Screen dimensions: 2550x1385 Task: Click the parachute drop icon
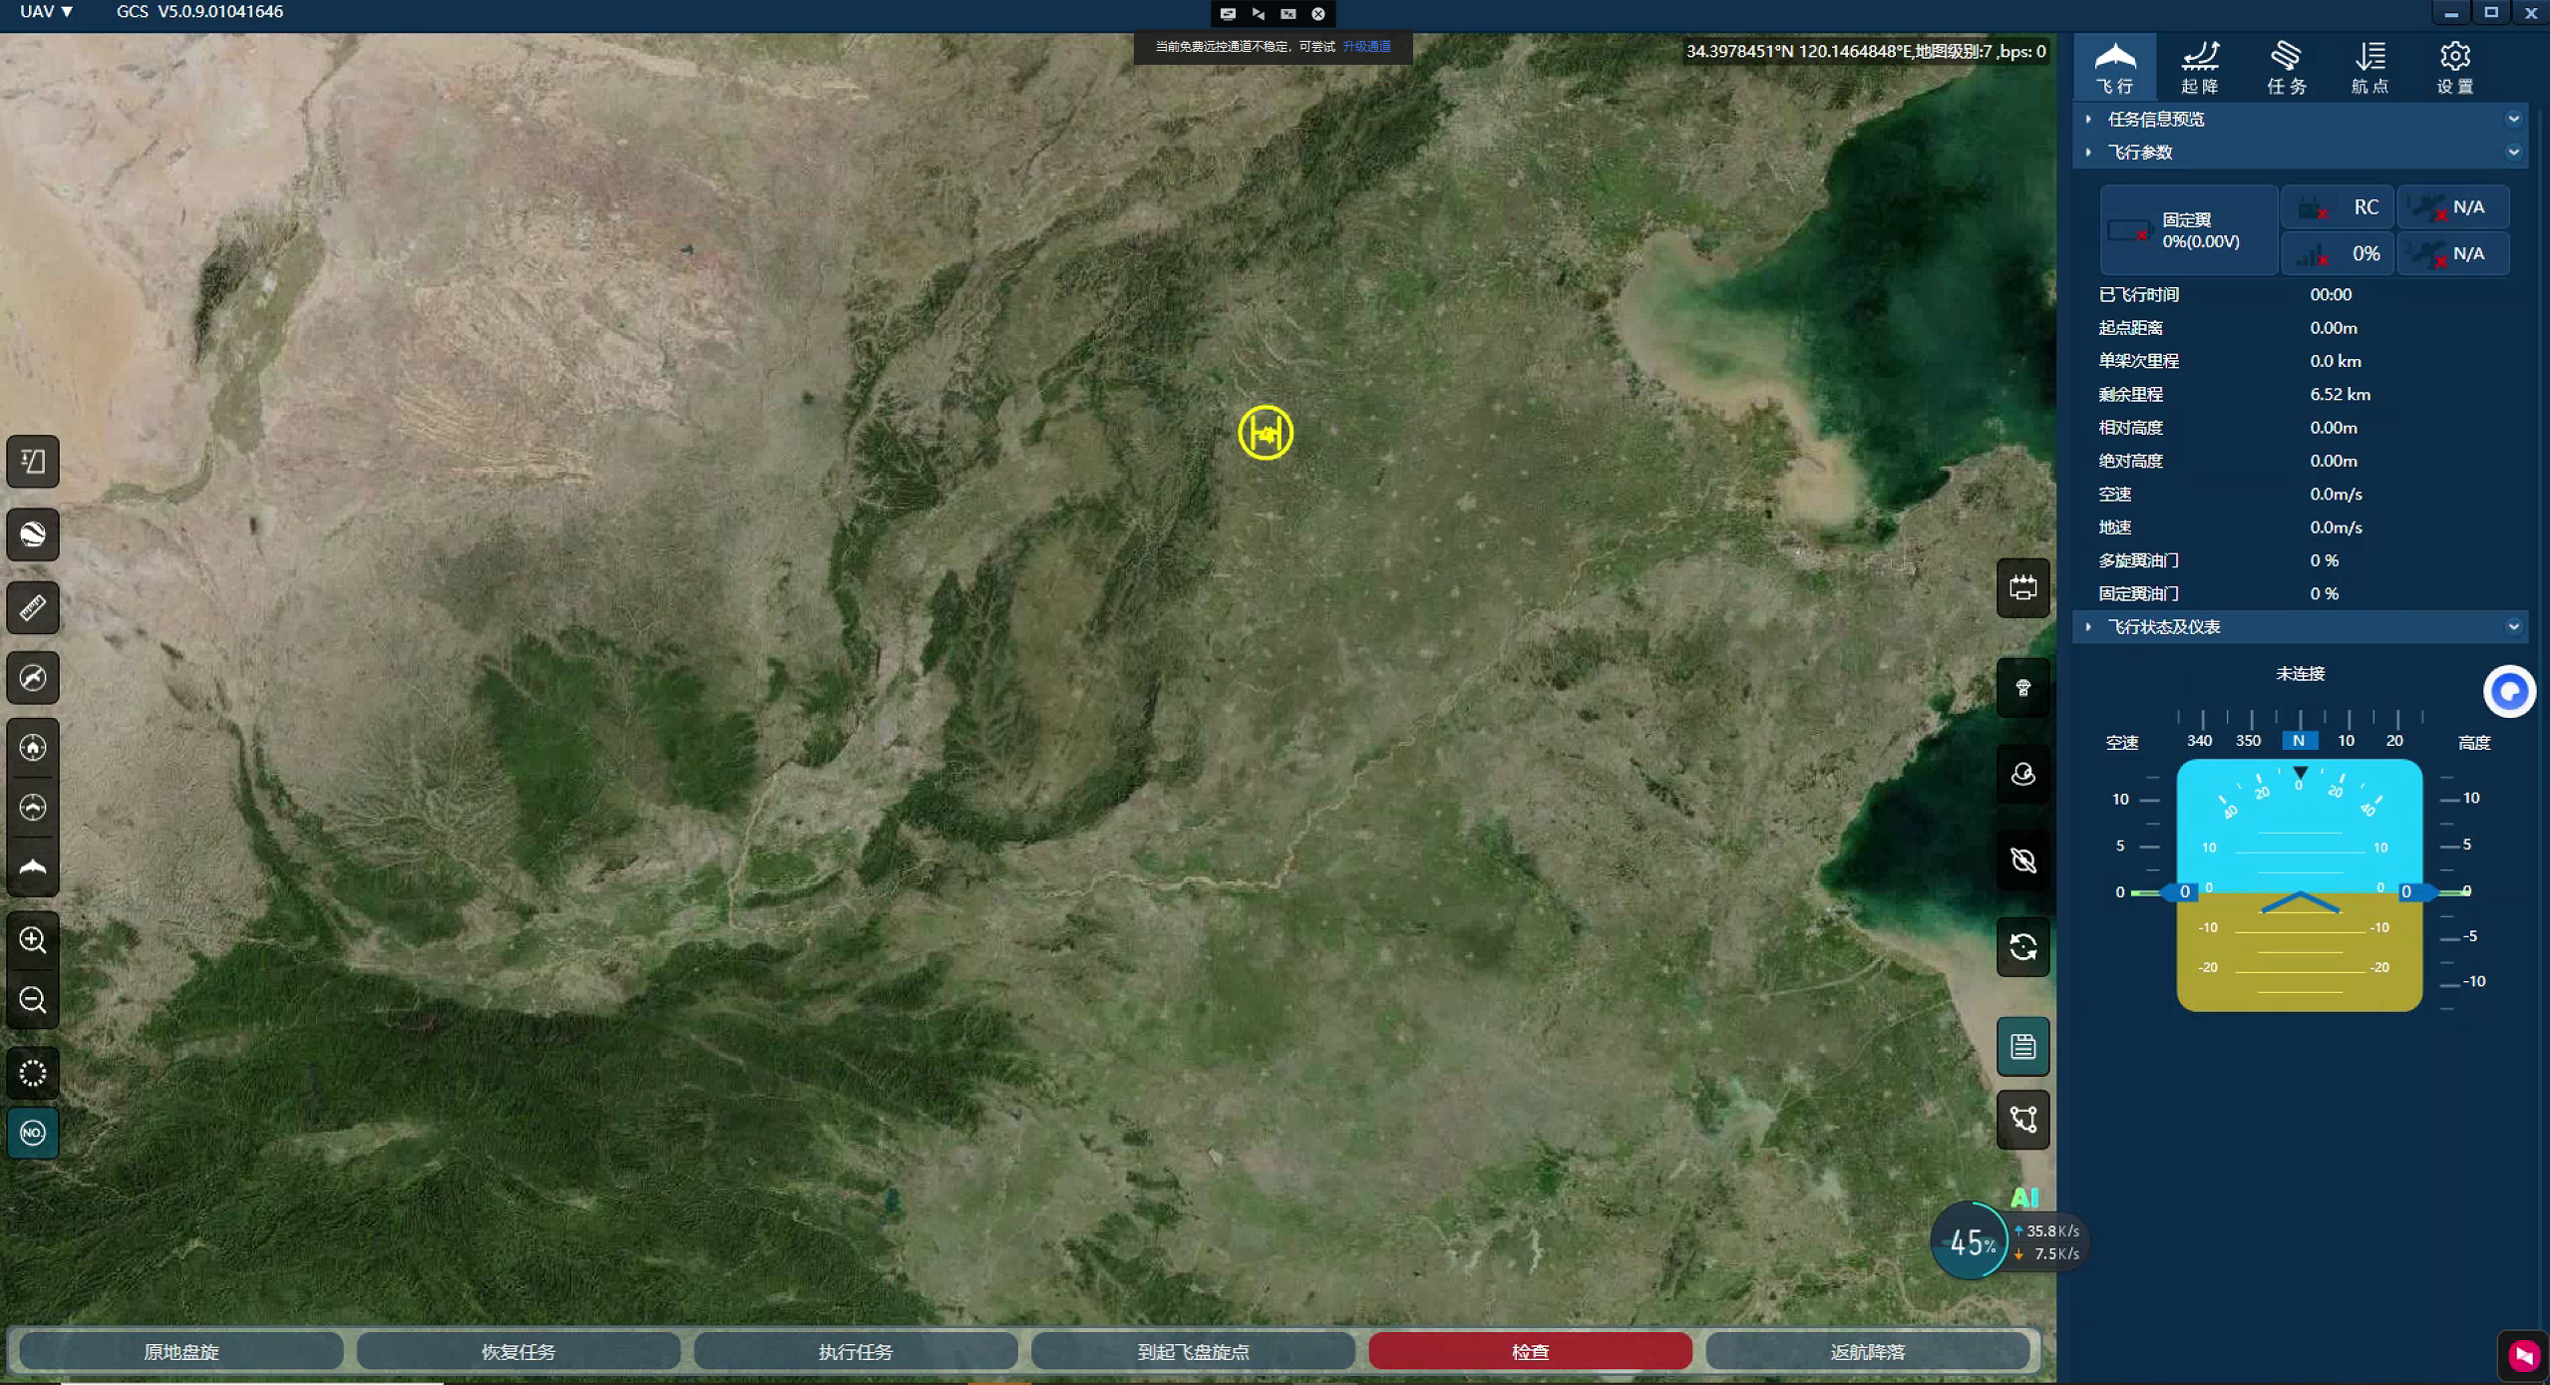(x=2022, y=688)
